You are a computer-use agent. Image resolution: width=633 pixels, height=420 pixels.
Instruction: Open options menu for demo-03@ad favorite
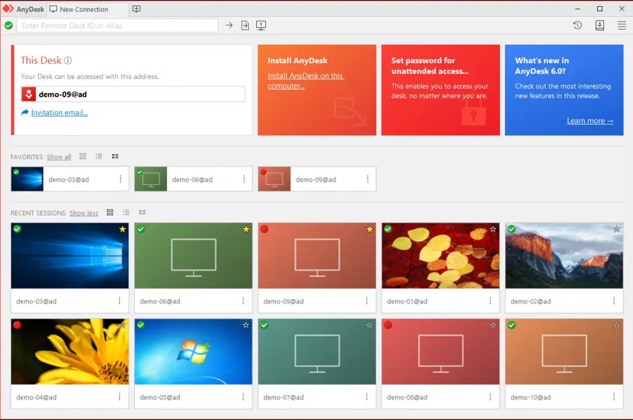click(x=121, y=178)
